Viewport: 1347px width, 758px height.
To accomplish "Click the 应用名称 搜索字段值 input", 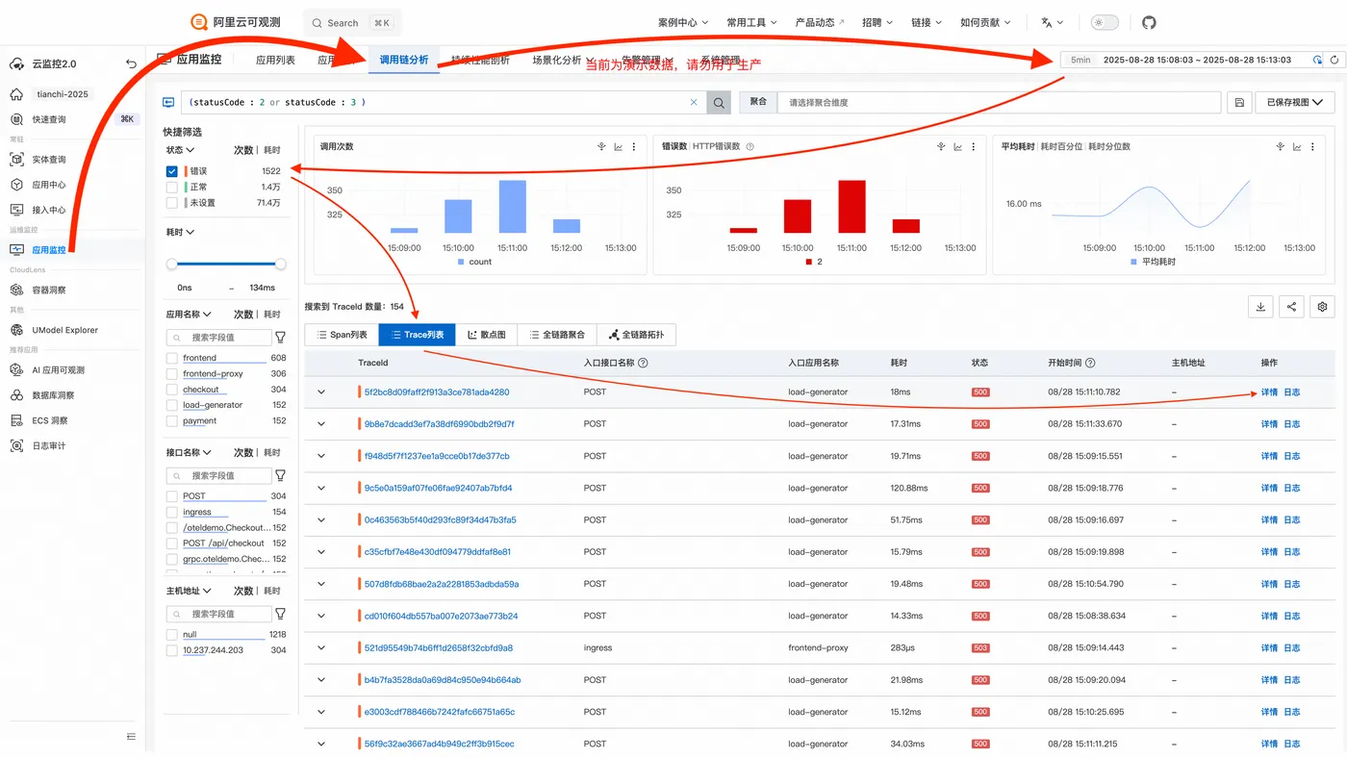I will coord(218,338).
